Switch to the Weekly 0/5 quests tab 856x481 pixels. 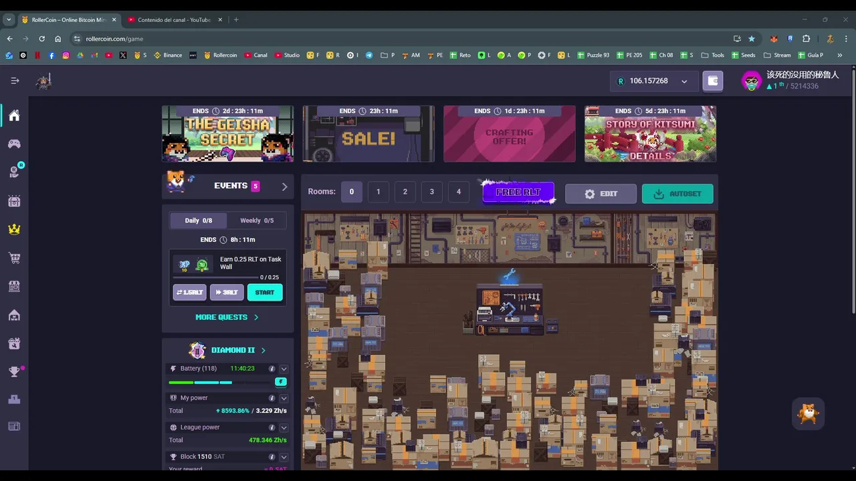[257, 220]
